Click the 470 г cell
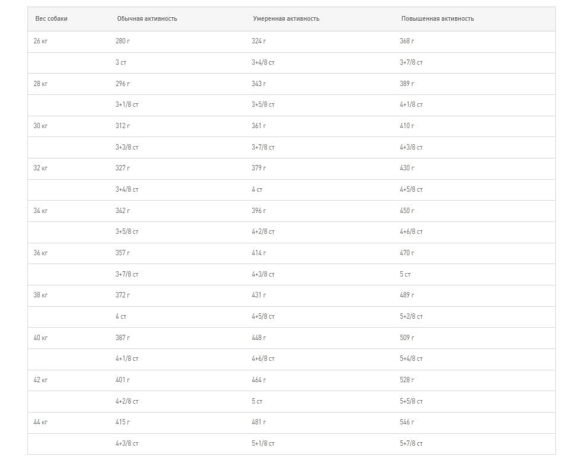 tap(407, 253)
